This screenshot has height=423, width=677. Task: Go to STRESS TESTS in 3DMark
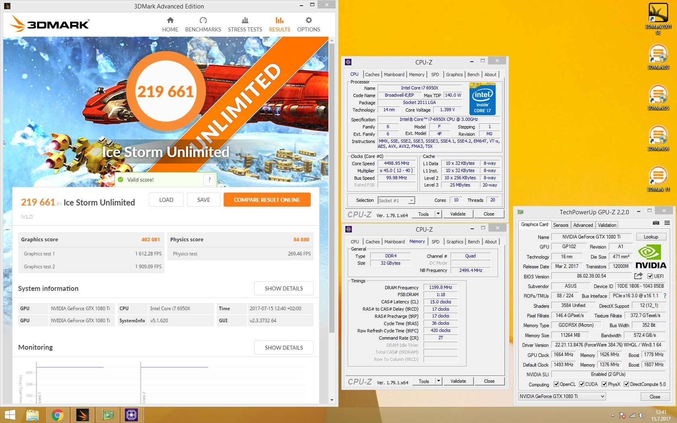tap(245, 25)
